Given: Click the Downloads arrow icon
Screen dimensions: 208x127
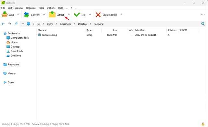Looking at the screenshot, I should pos(8,51).
